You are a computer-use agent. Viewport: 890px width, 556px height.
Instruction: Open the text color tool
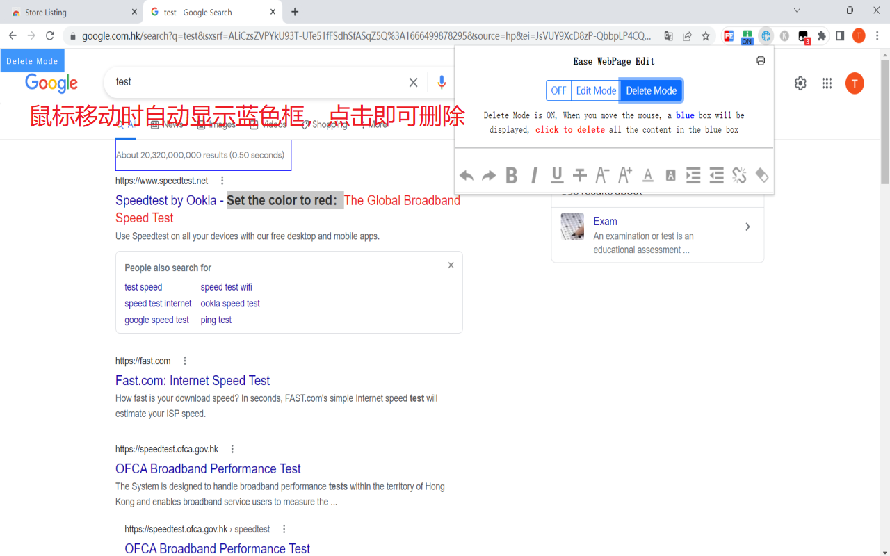[648, 176]
